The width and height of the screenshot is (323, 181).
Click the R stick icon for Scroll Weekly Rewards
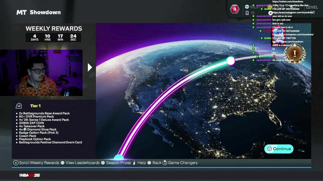pos(16,163)
